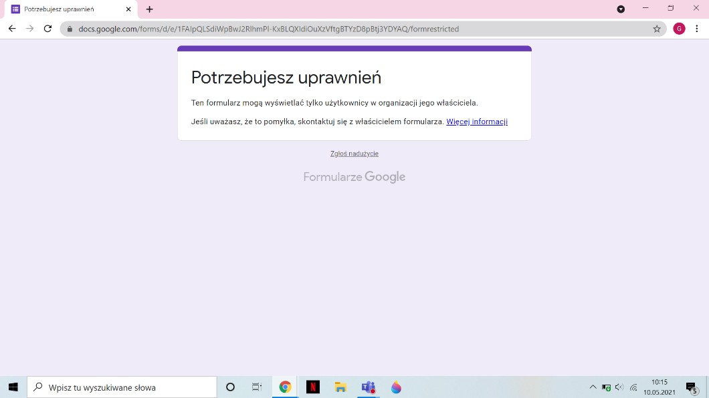Open the Chrome profile avatar G

click(679, 29)
